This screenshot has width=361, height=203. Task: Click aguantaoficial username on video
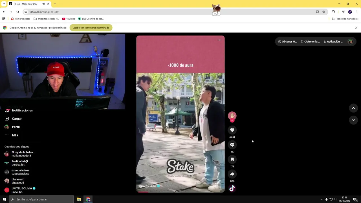(x=147, y=186)
